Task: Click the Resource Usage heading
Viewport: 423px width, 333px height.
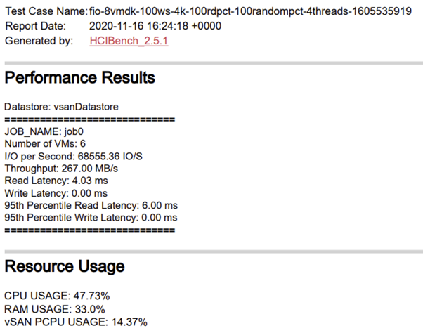Action: (65, 266)
